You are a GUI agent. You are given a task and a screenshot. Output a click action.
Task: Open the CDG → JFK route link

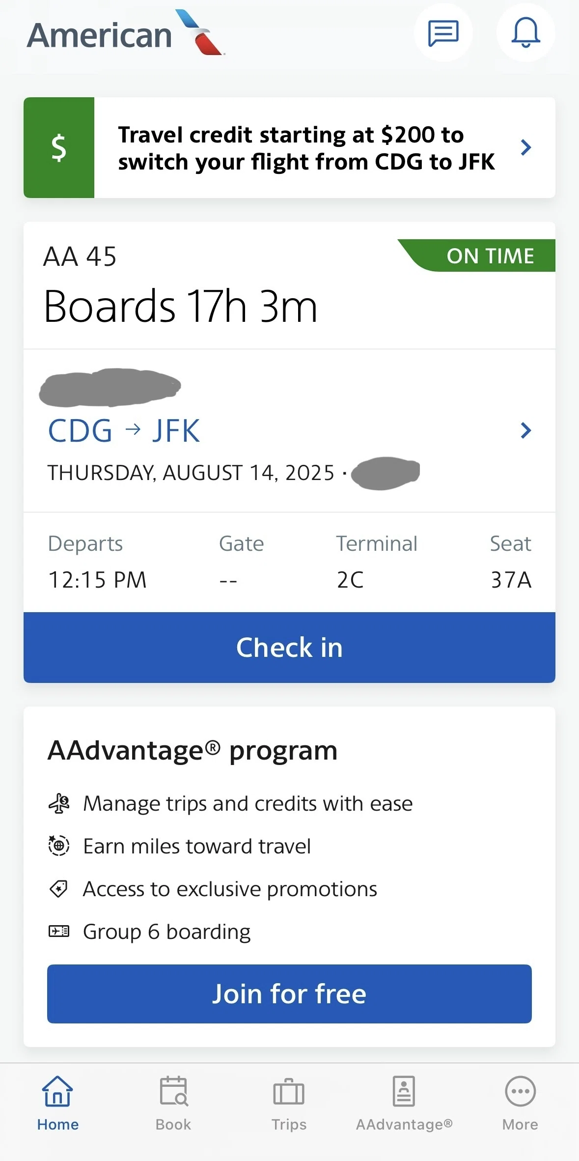[124, 431]
